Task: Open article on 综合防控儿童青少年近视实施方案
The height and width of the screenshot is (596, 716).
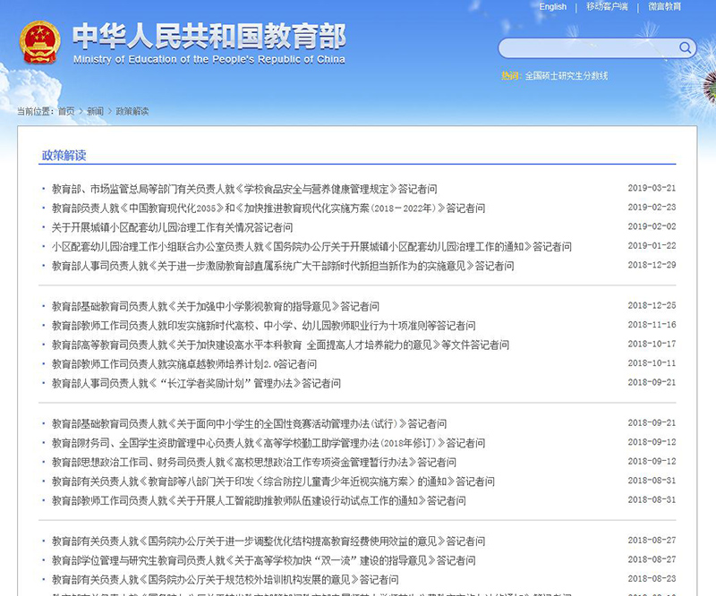Action: click(273, 481)
